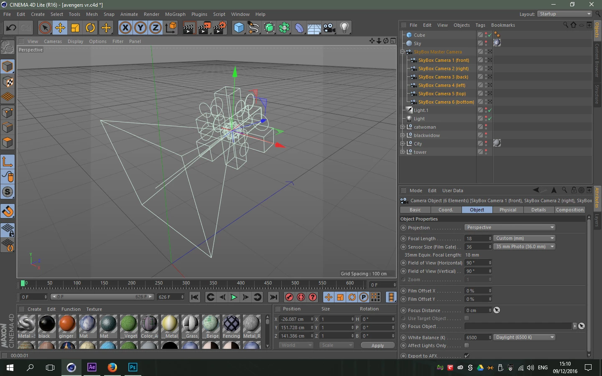Toggle Cube object enable checkmark
The height and width of the screenshot is (376, 602).
[x=490, y=35]
